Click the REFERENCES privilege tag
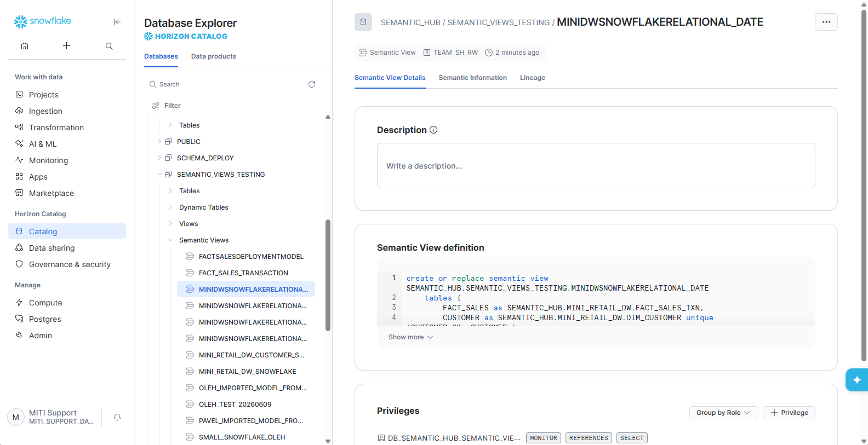 tap(589, 438)
